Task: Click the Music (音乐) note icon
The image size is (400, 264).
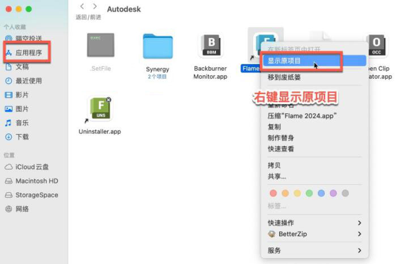Action: 8,123
